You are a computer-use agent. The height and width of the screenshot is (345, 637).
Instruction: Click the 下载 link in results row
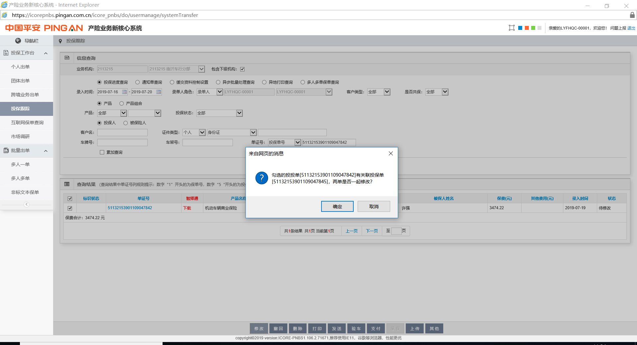(x=187, y=208)
